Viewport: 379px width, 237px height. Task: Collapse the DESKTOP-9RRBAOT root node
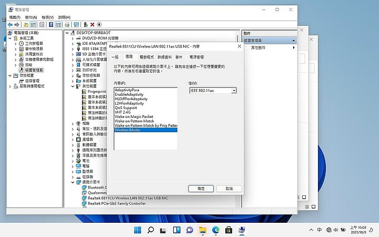click(x=67, y=33)
